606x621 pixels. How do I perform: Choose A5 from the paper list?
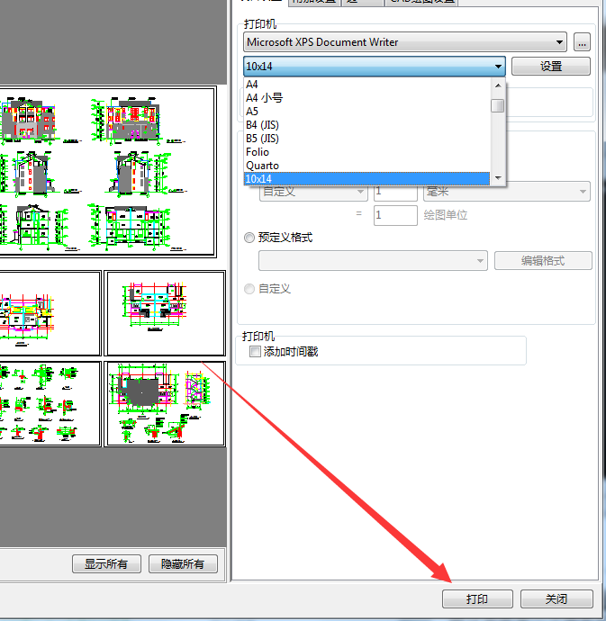pyautogui.click(x=367, y=112)
